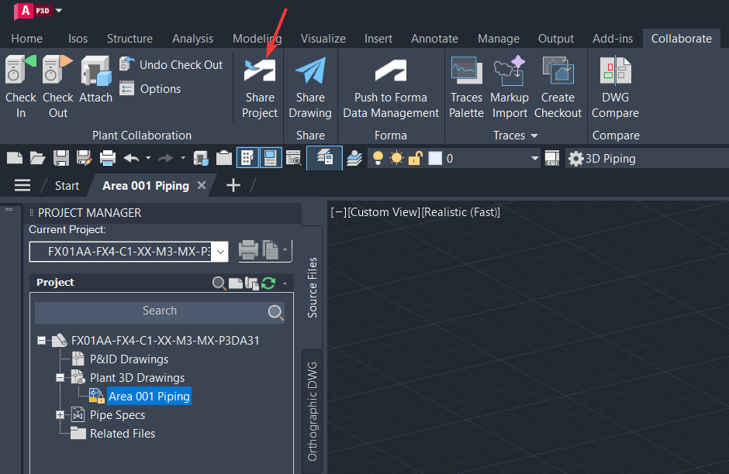729x474 pixels.
Task: Click the Share Project icon
Action: click(260, 70)
